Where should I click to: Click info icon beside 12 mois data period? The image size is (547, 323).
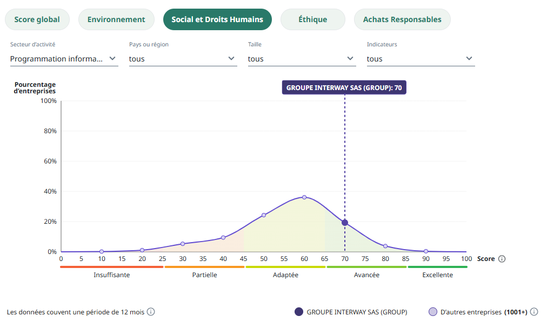(x=151, y=312)
